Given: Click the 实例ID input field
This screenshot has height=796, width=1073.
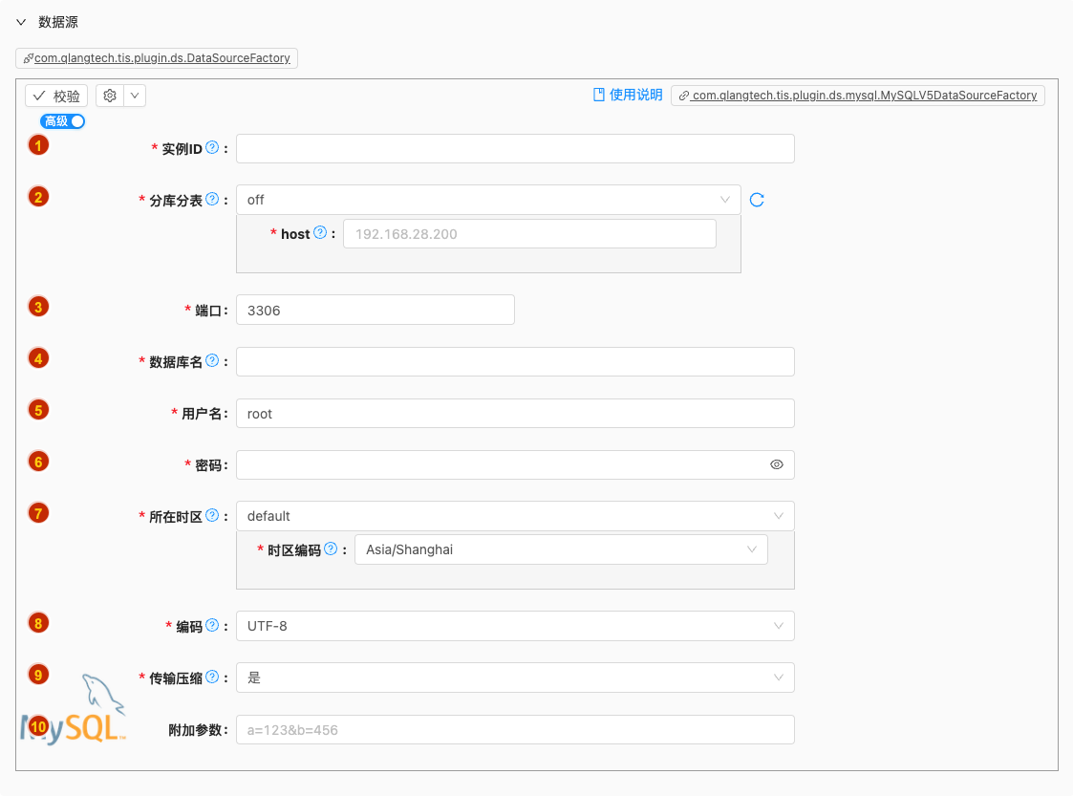Looking at the screenshot, I should click(514, 149).
